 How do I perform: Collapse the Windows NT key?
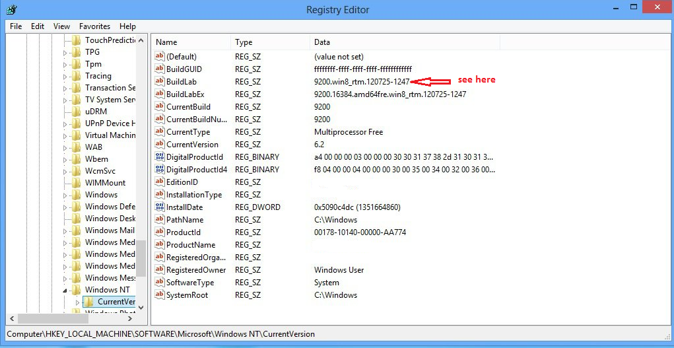point(65,291)
